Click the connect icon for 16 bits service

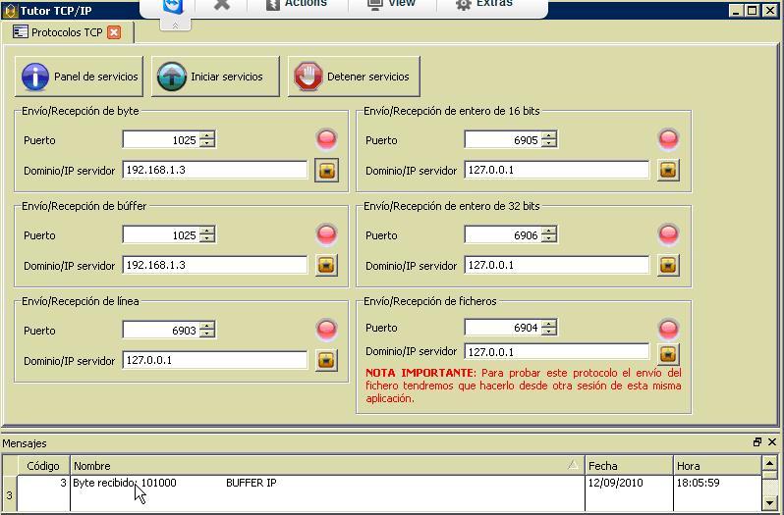tap(668, 170)
